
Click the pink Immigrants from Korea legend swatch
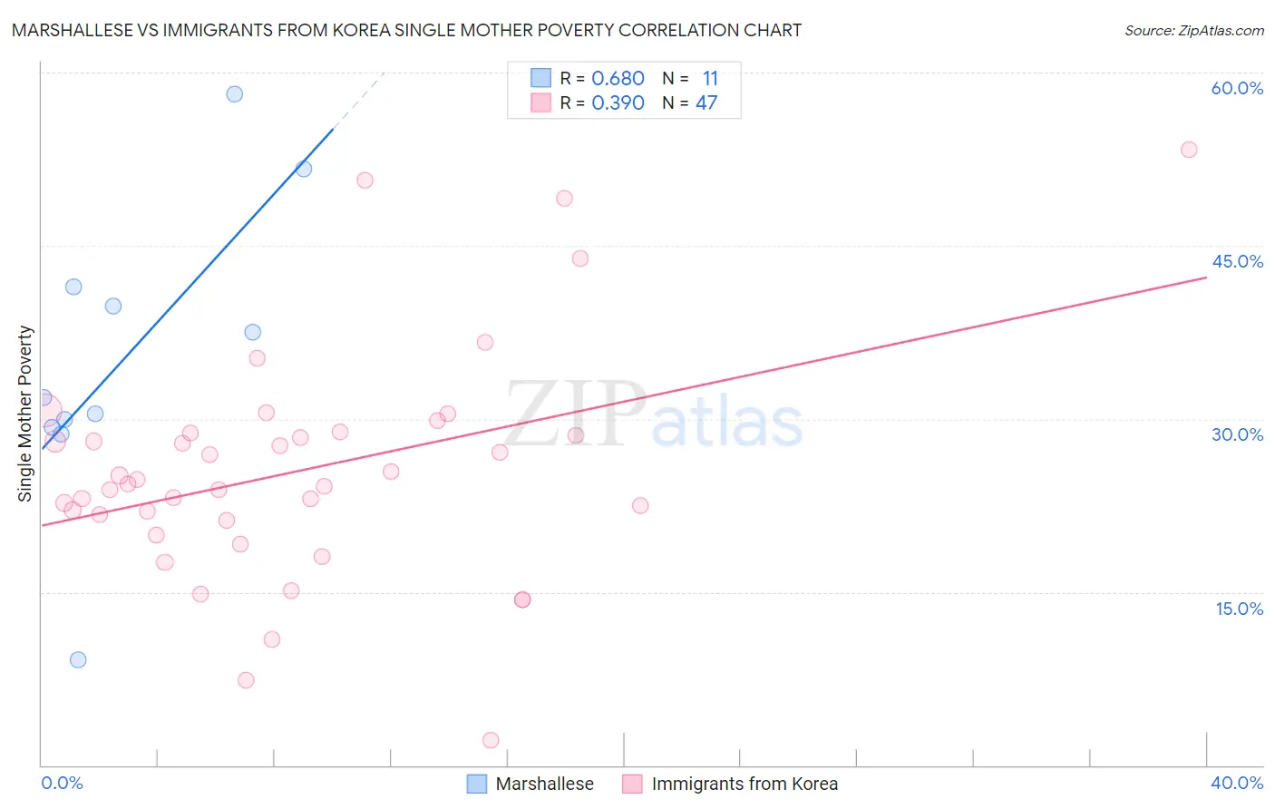[x=632, y=784]
